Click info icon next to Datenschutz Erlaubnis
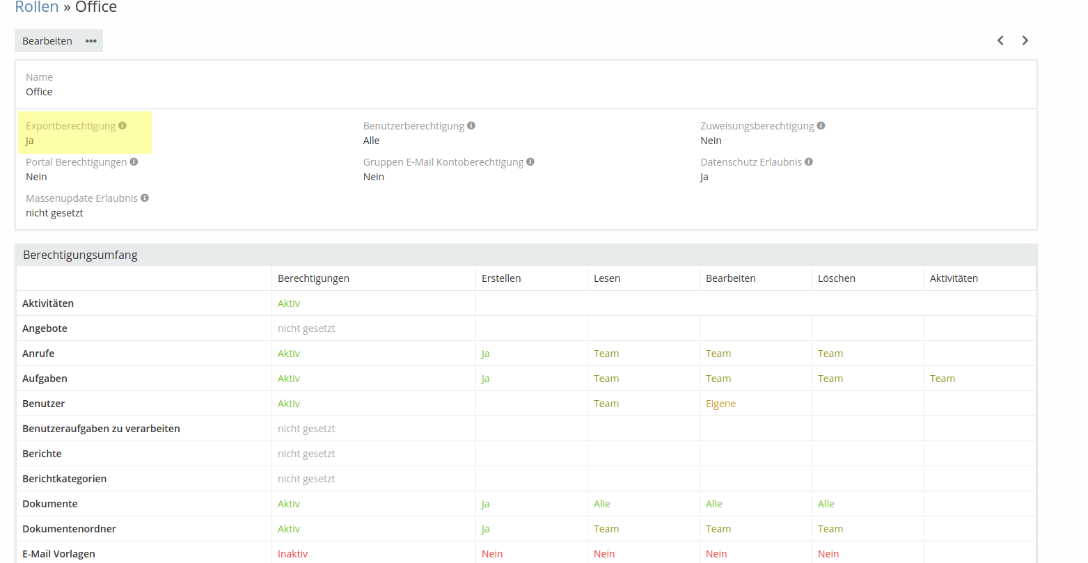This screenshot has width=1088, height=563. coord(809,162)
